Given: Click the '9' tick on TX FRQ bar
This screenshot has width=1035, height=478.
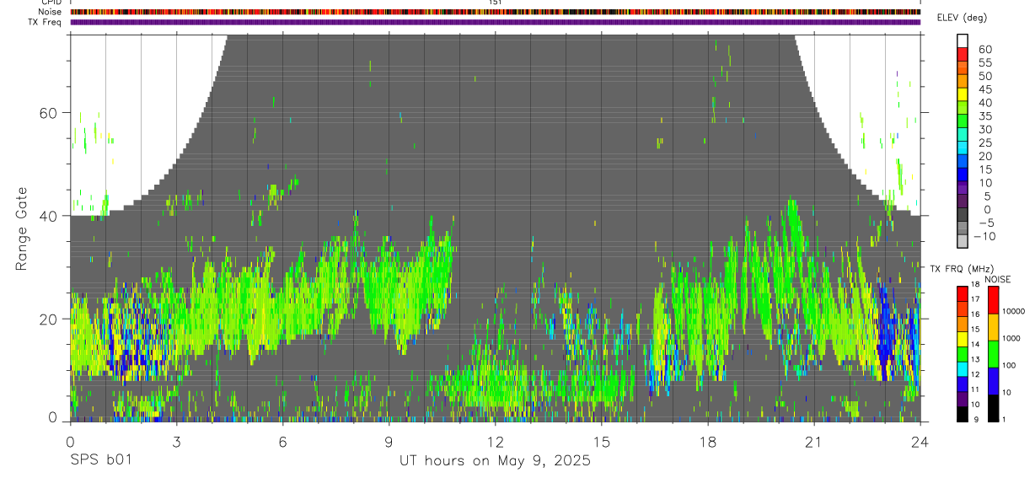Looking at the screenshot, I should (x=977, y=420).
